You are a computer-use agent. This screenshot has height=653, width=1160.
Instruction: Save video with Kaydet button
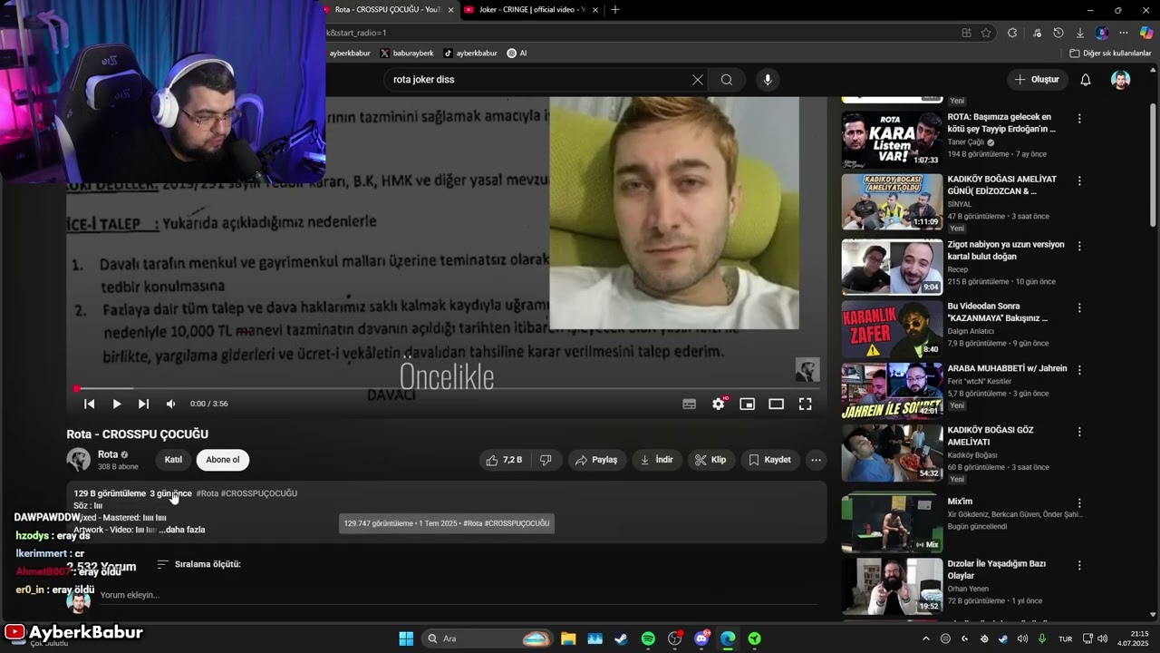[x=769, y=460]
